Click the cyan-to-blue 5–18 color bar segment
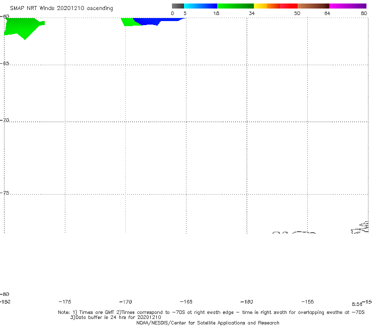This screenshot has height=326, width=372. tap(201, 6)
